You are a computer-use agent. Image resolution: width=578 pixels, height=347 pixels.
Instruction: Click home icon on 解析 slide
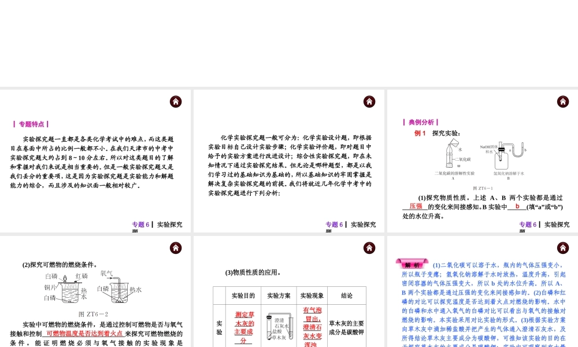click(x=563, y=248)
